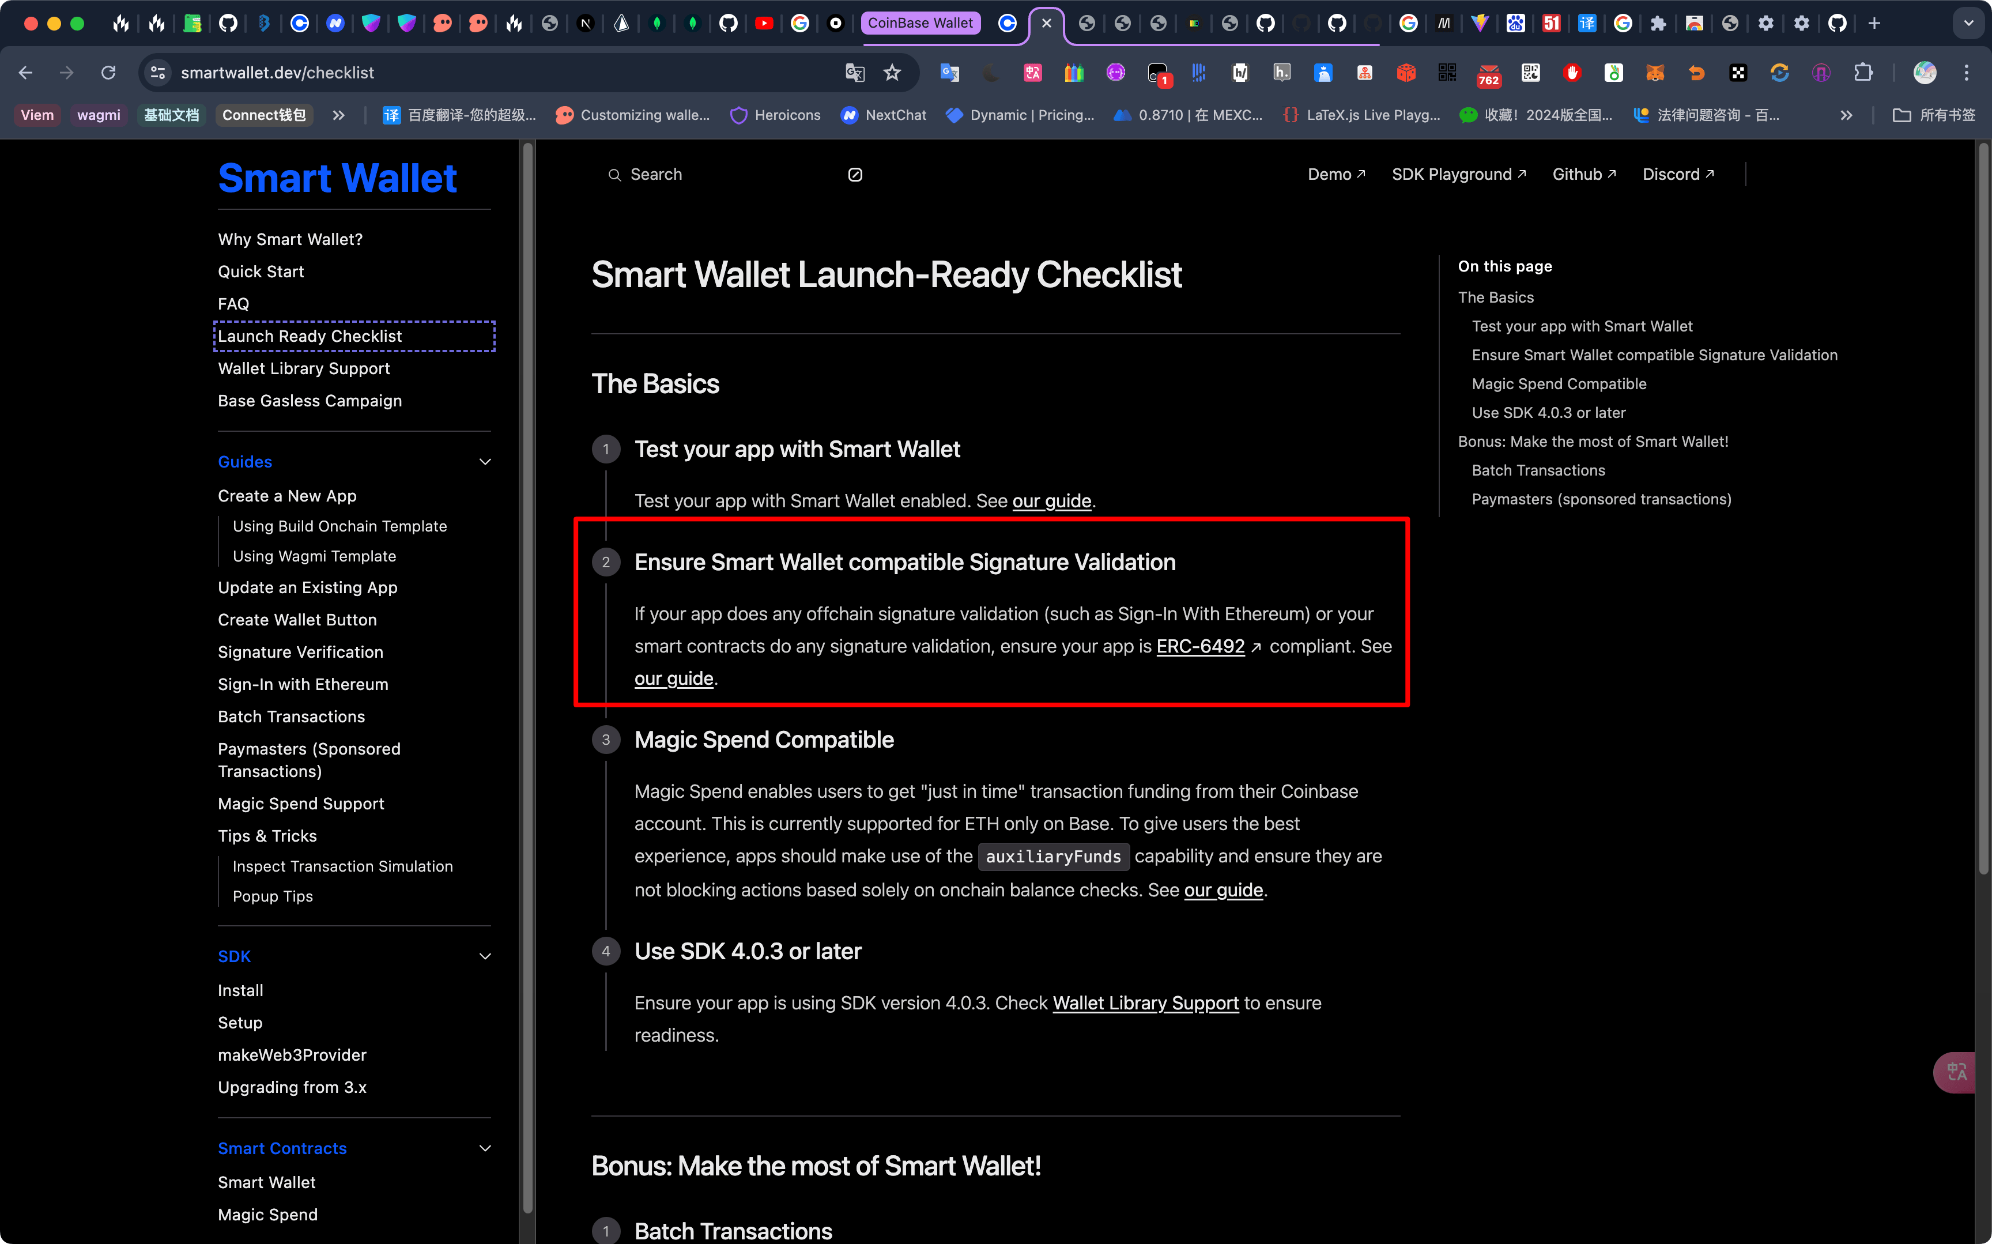The height and width of the screenshot is (1244, 1992).
Task: Open the tab search dropdown arrow
Action: click(1968, 23)
